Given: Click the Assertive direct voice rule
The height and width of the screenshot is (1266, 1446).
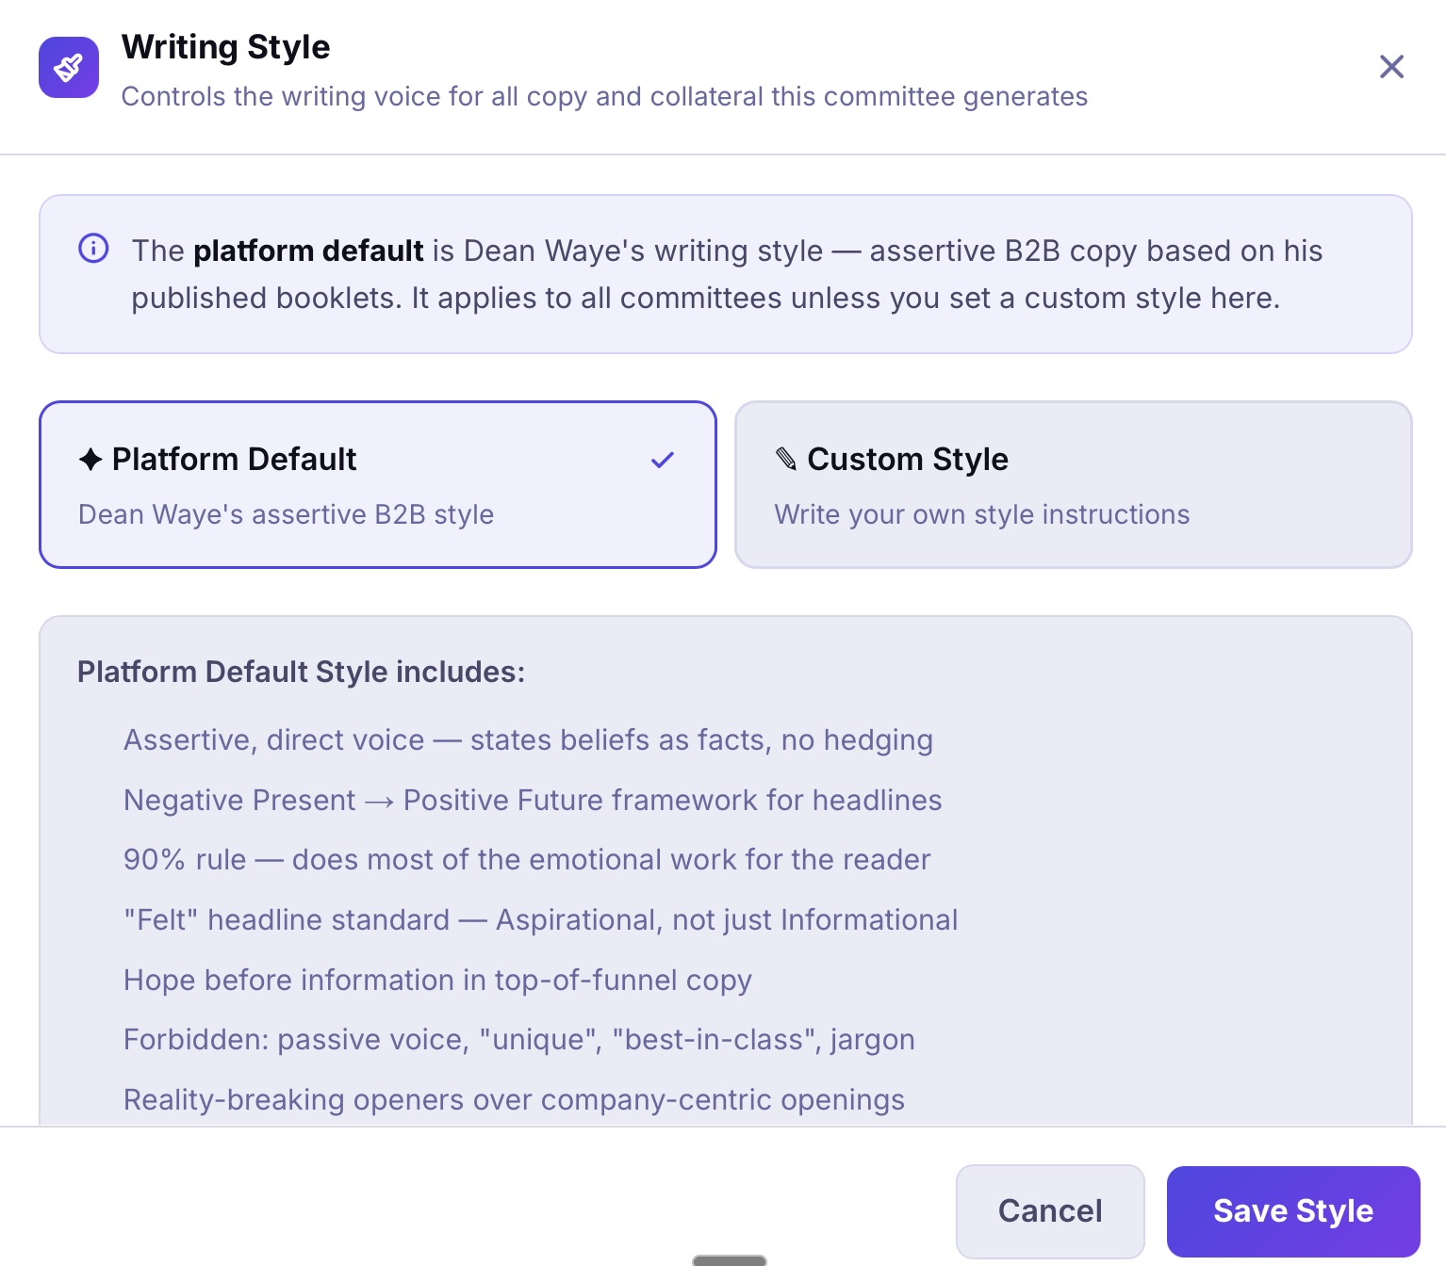Looking at the screenshot, I should pyautogui.click(x=528, y=740).
